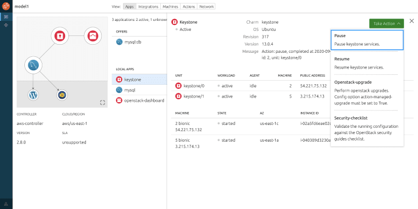
Task: Click the '5 bionic' machine entry
Action: point(183,140)
